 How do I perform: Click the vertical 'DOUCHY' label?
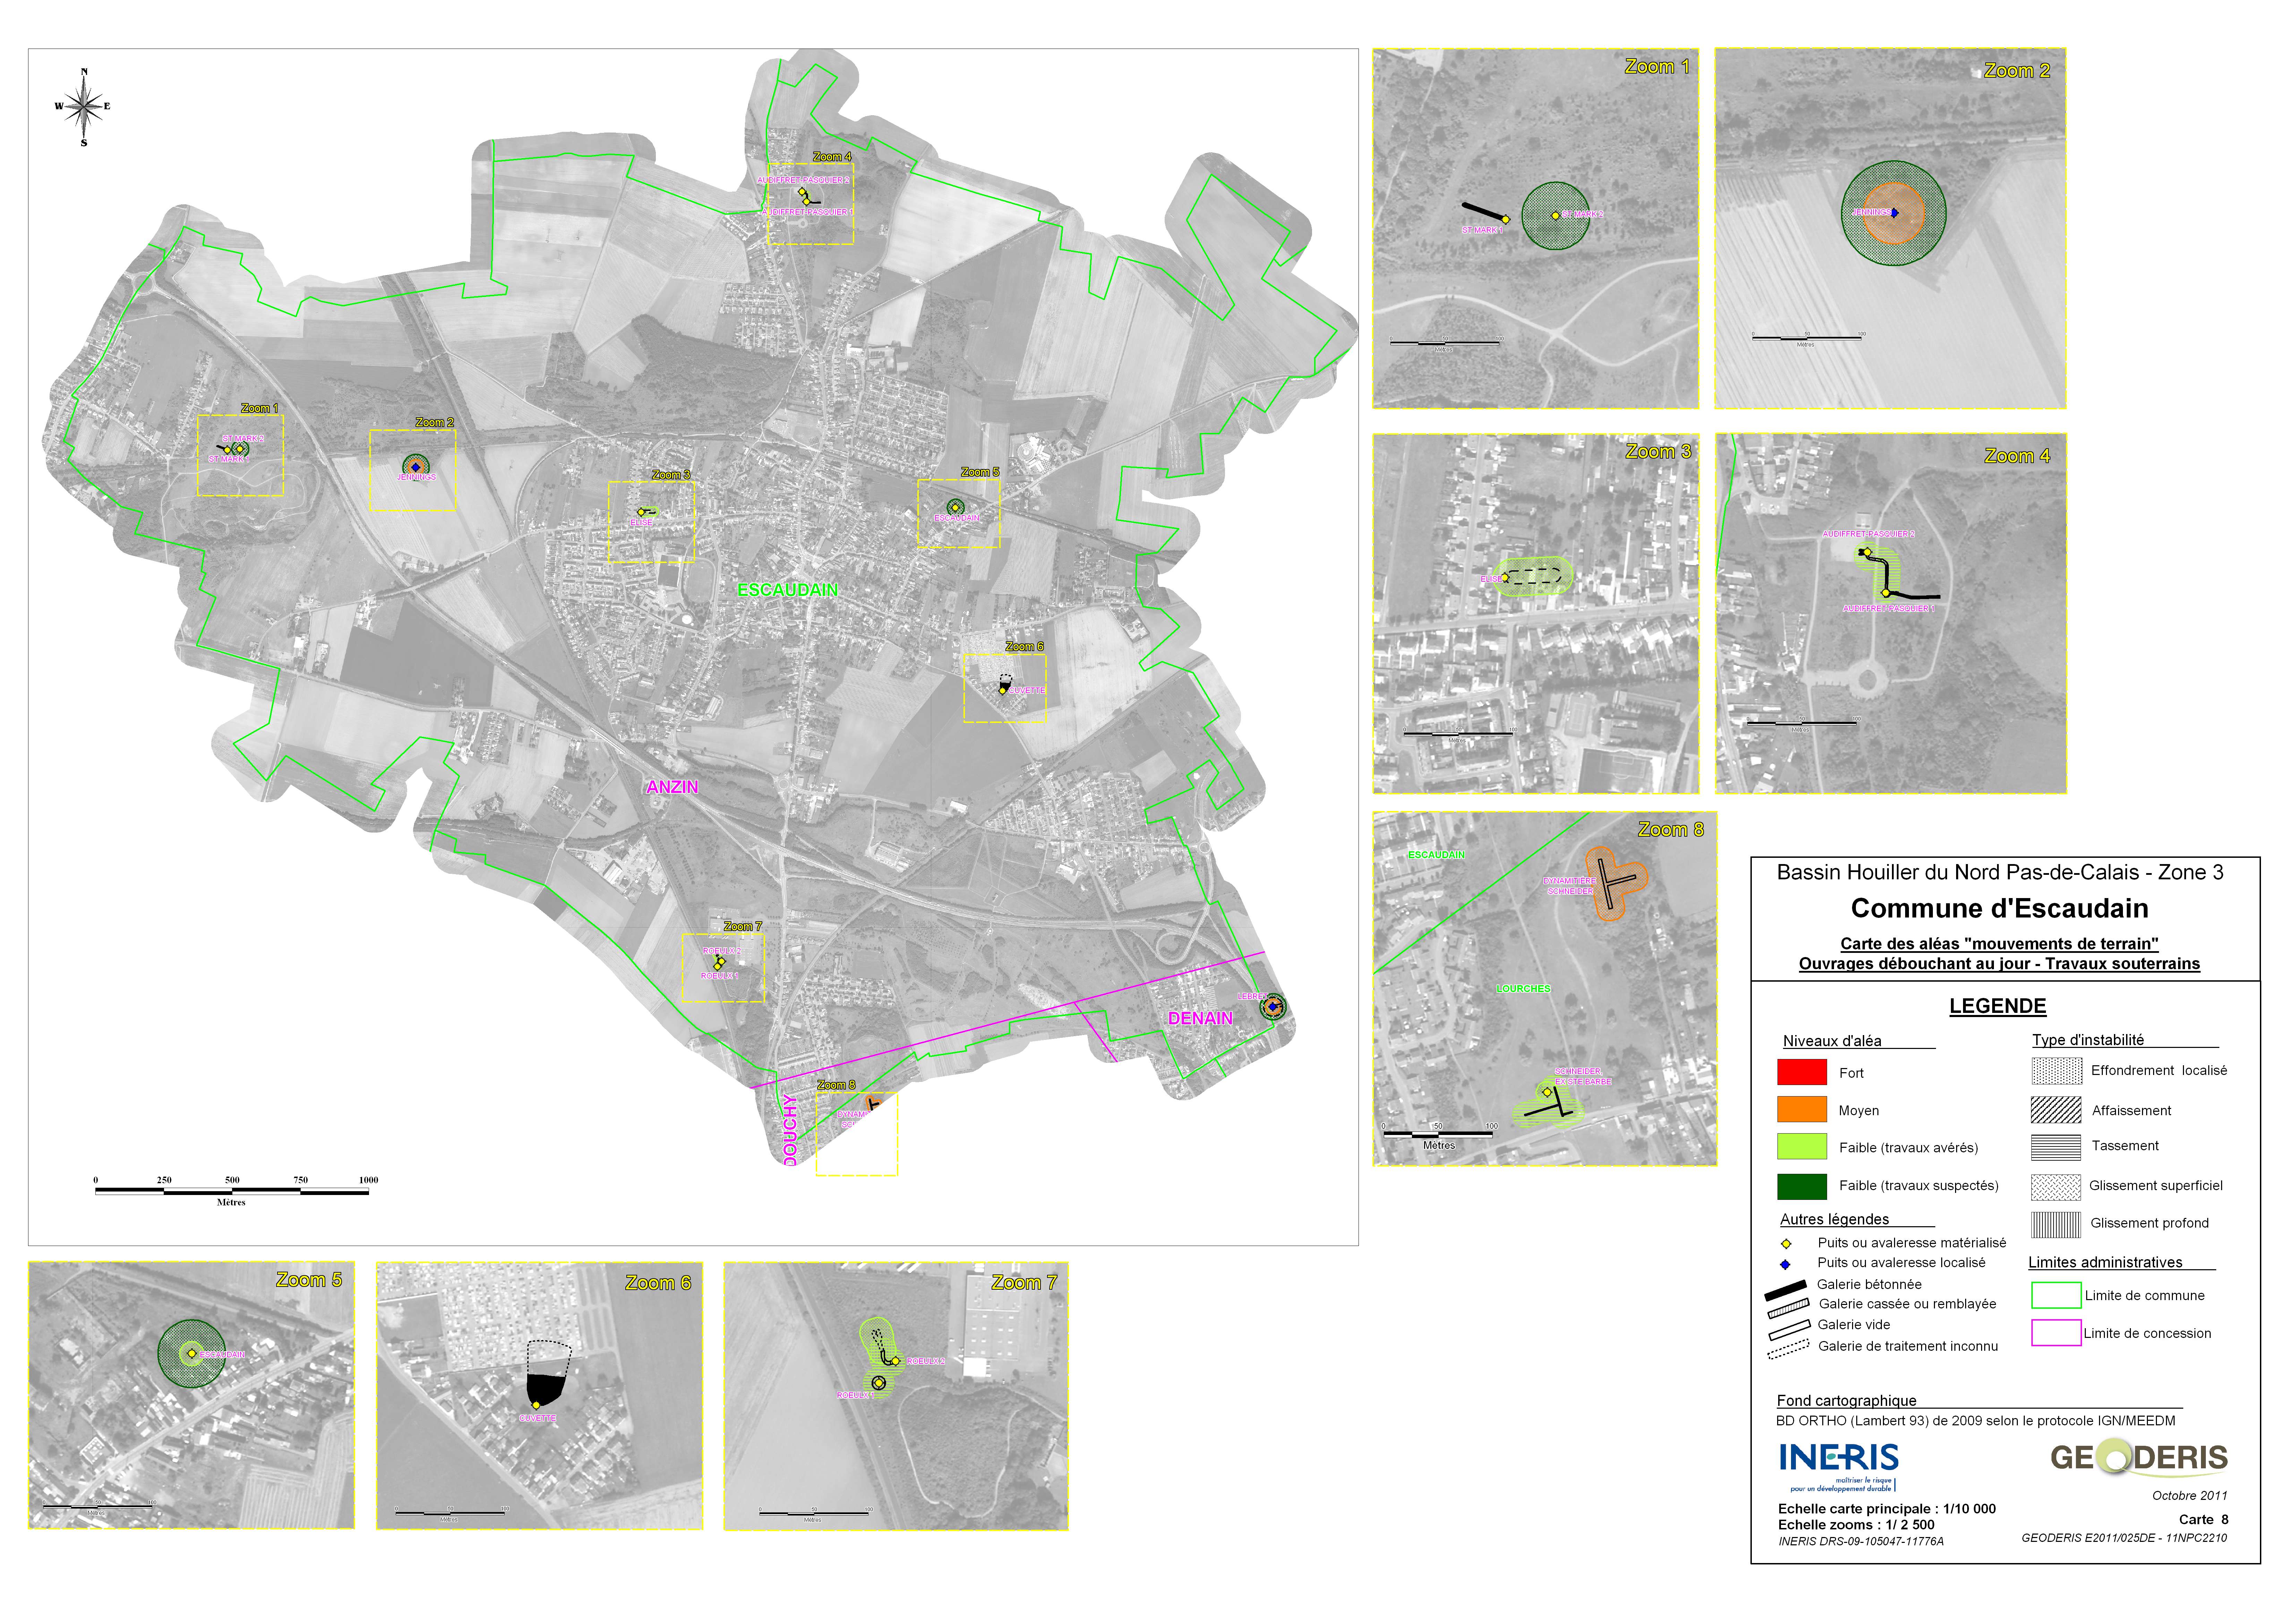790,1130
